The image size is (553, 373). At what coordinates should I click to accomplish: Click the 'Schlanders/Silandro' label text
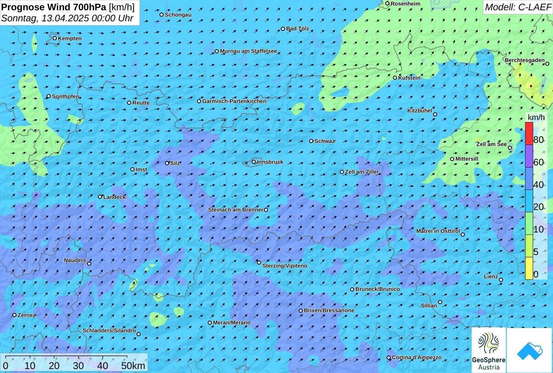tap(109, 331)
